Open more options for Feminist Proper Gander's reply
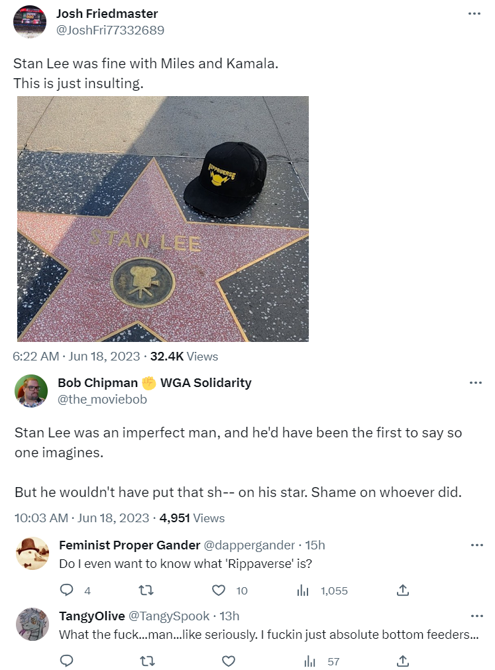 coord(476,545)
